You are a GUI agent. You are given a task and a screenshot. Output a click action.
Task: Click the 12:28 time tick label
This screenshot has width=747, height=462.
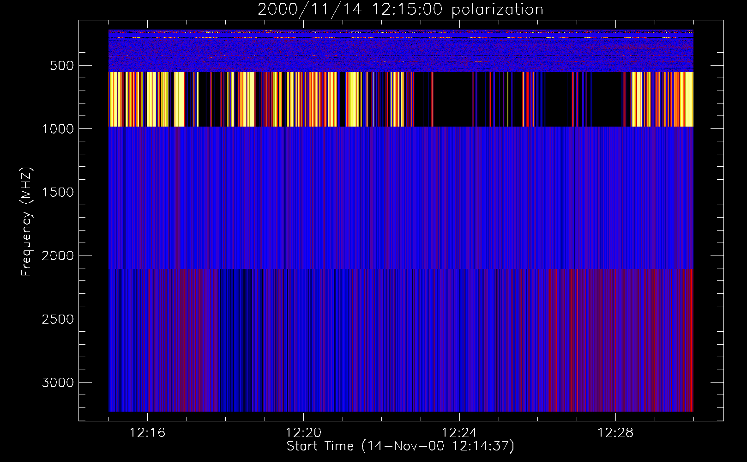coord(615,433)
